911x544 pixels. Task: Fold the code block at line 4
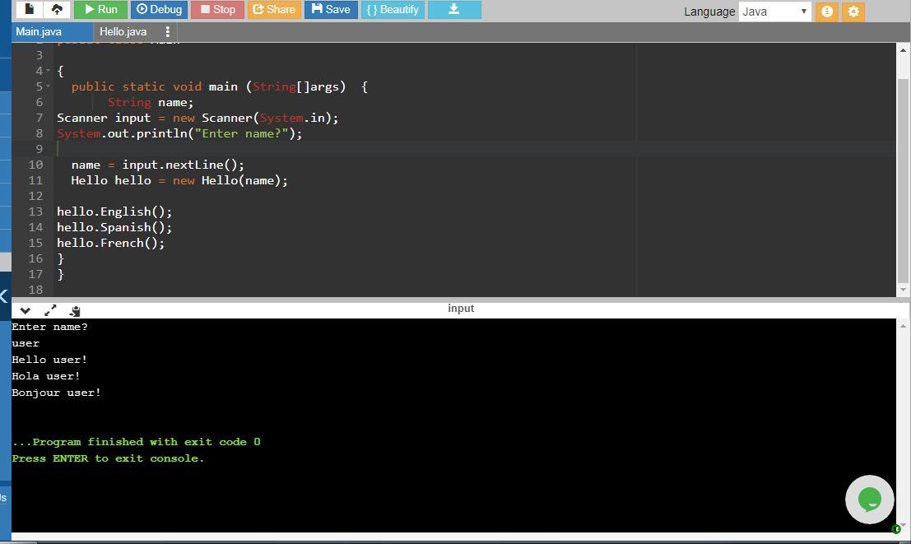point(48,71)
